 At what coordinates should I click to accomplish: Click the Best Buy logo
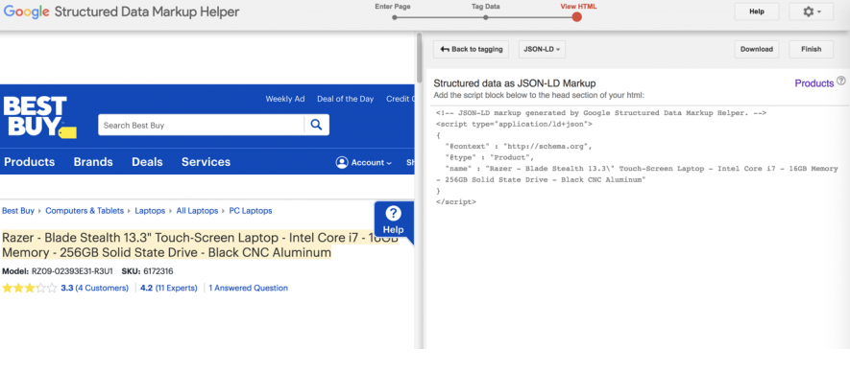39,117
